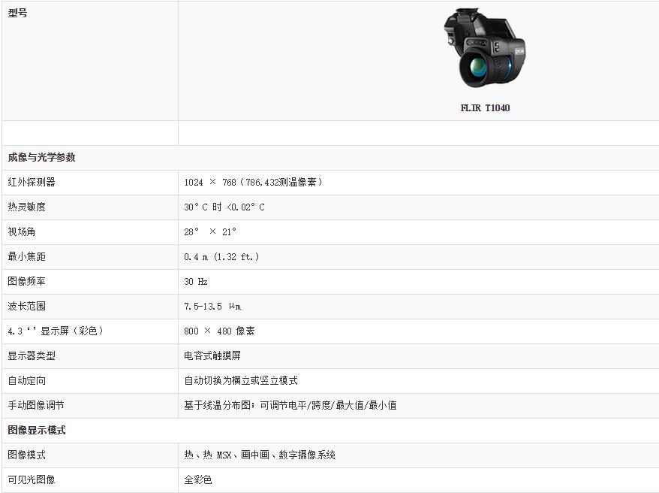
Task: Select the 最小焦距 row label
Action: pos(27,256)
